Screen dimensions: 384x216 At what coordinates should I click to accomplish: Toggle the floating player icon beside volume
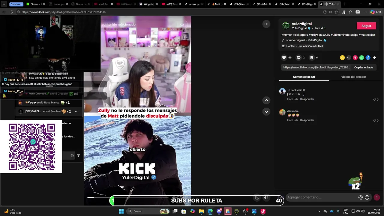point(257,198)
